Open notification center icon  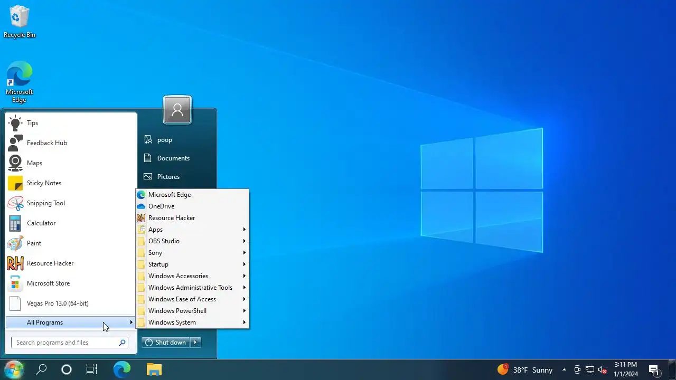coord(654,370)
